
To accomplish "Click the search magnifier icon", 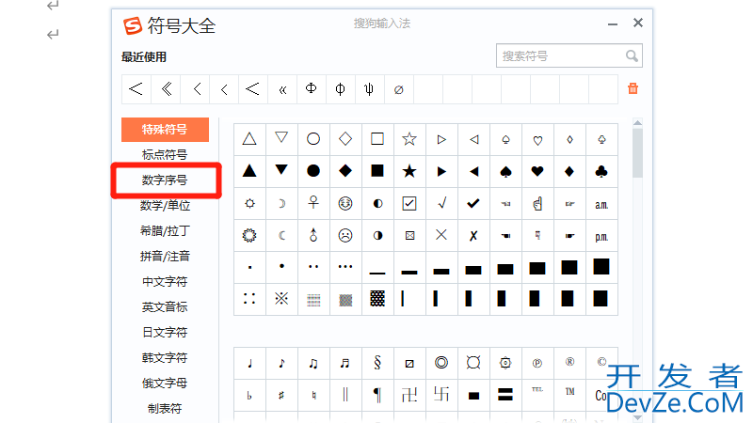I will click(x=632, y=56).
